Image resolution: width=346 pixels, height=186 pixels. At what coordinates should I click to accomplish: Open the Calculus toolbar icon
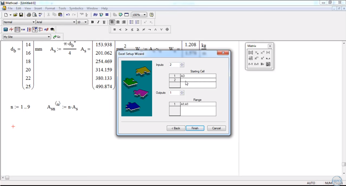29,29
